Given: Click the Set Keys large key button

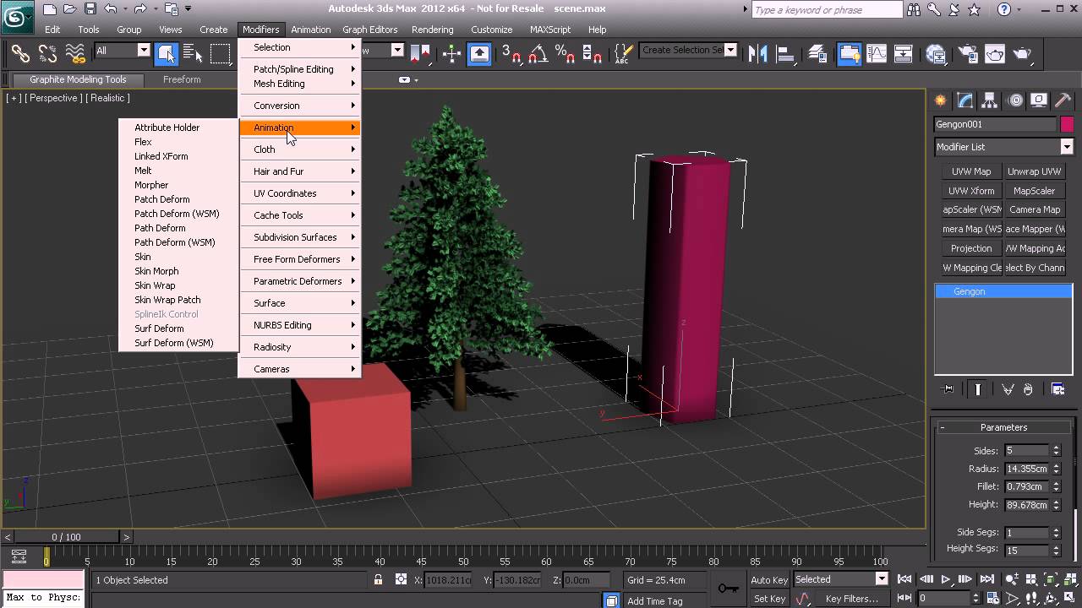Looking at the screenshot, I should click(729, 589).
